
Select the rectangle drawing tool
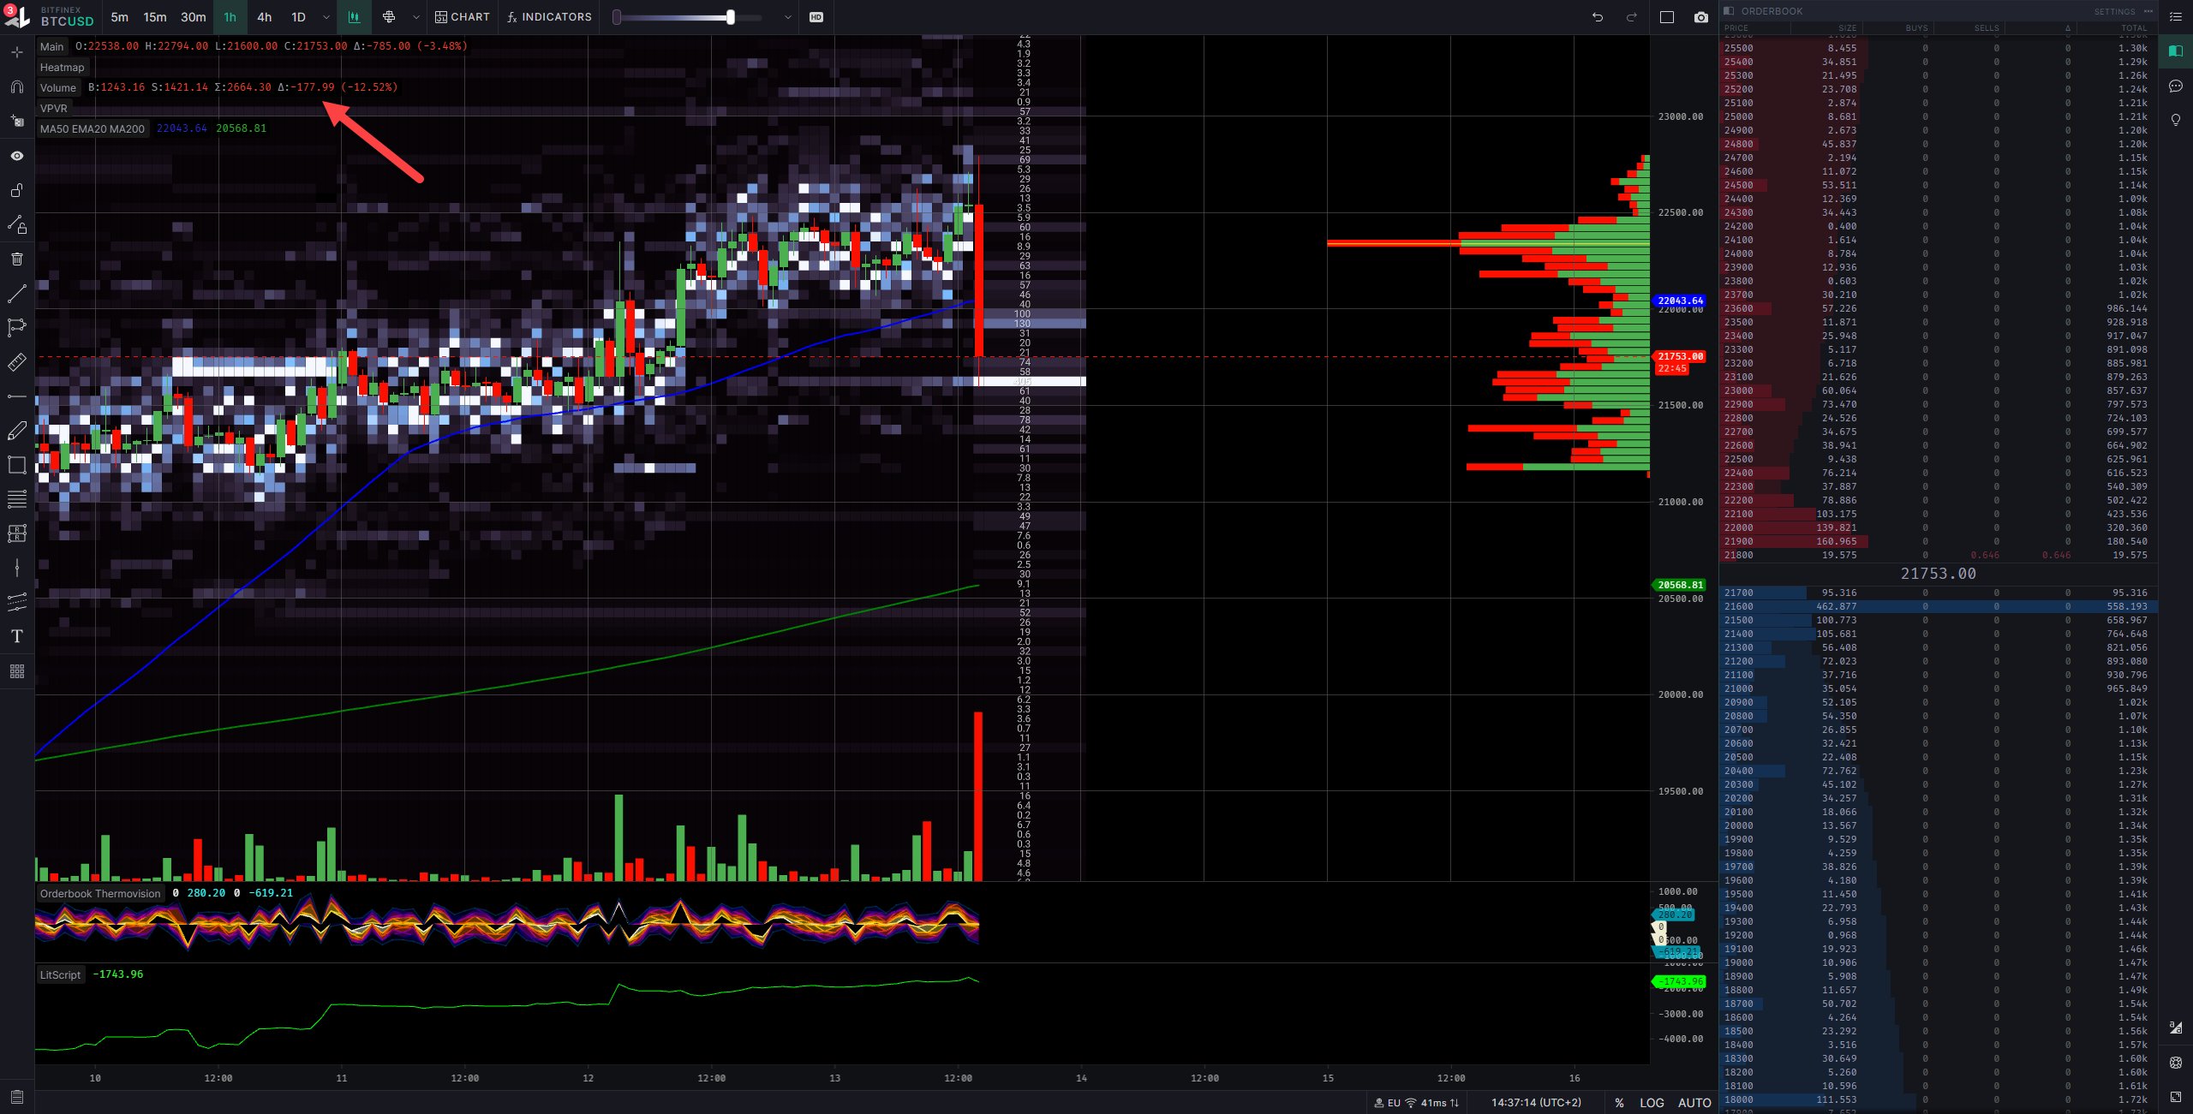click(x=17, y=466)
